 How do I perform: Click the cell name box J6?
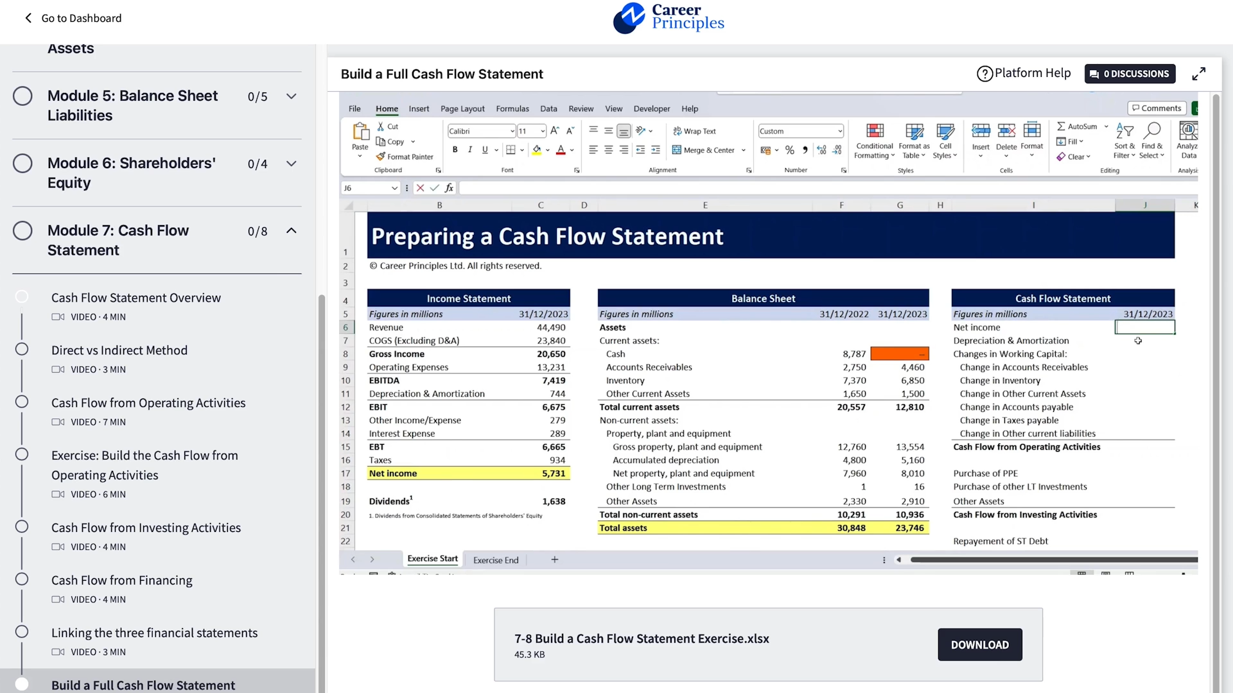click(x=371, y=188)
